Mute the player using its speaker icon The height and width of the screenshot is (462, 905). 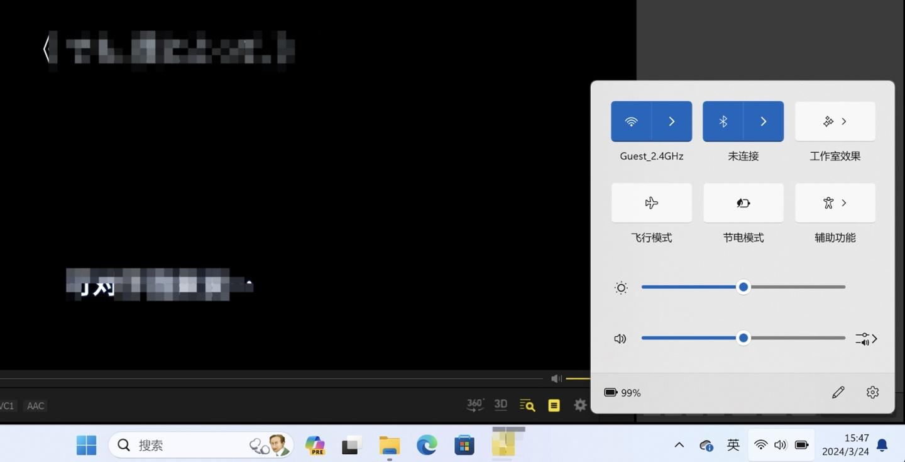(x=556, y=378)
